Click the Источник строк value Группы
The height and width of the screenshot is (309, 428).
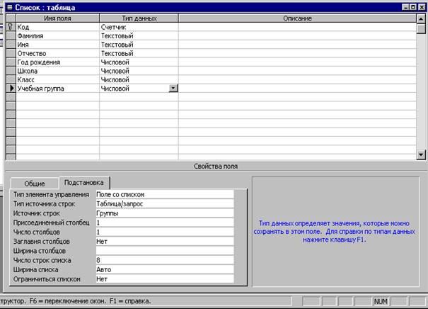coord(163,213)
